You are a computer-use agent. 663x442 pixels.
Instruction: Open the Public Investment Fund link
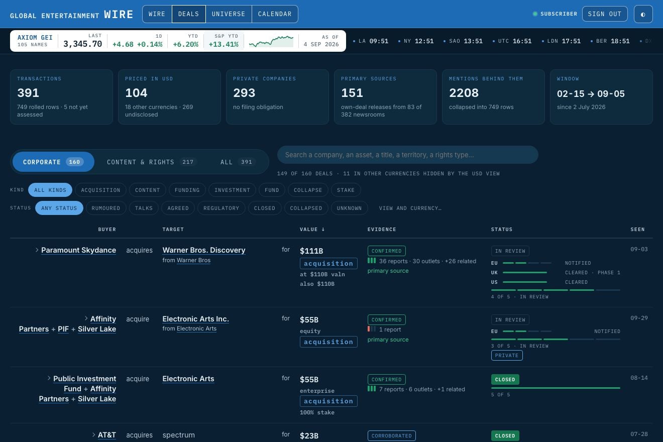[x=84, y=384]
